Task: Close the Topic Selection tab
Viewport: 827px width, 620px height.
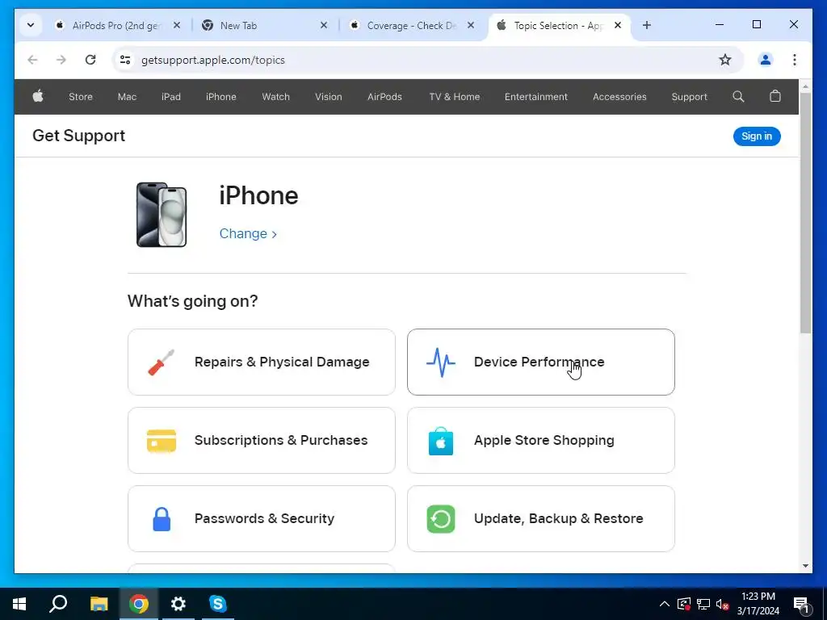Action: (618, 25)
